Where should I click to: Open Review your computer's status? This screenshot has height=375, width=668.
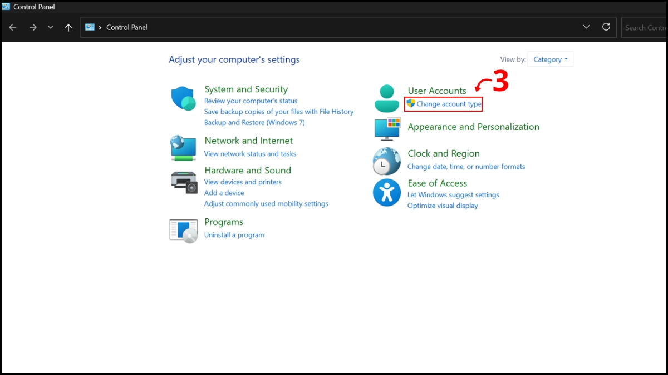click(x=250, y=101)
